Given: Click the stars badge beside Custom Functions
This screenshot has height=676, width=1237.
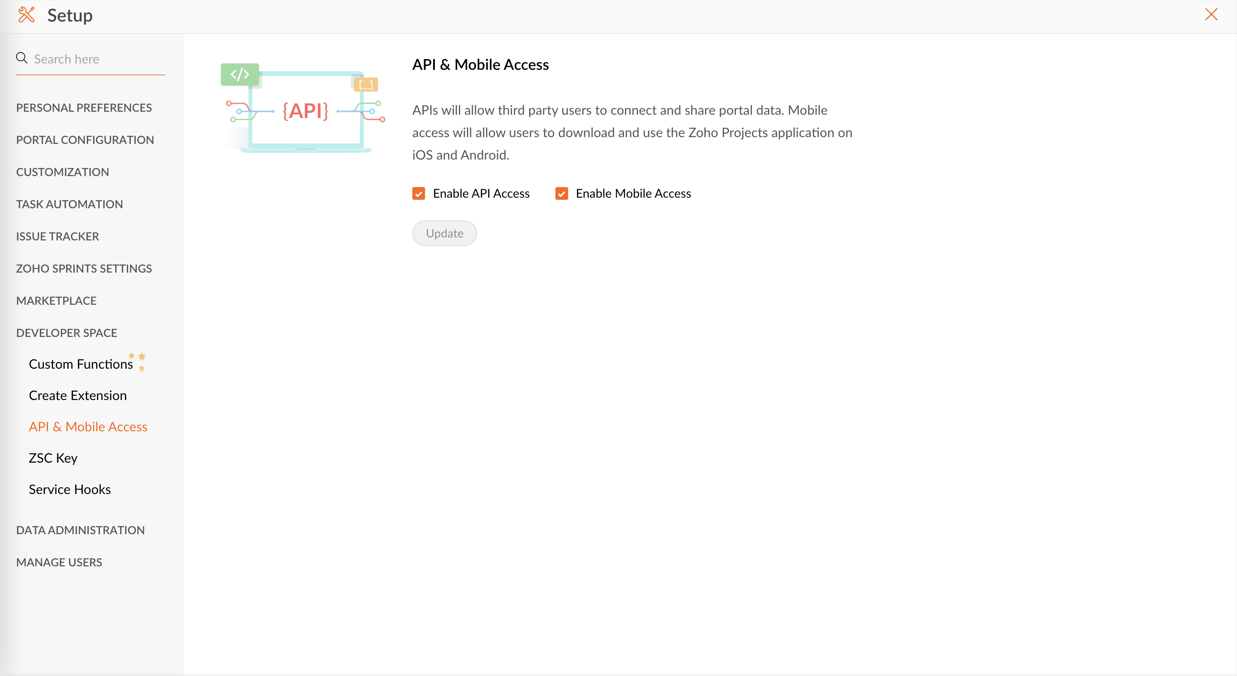Looking at the screenshot, I should [139, 361].
